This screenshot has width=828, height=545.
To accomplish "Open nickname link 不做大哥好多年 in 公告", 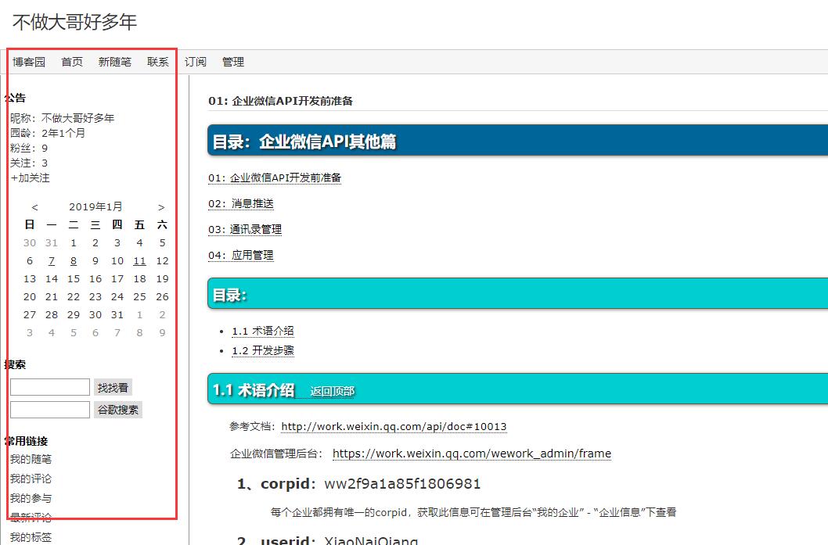I will pyautogui.click(x=77, y=118).
